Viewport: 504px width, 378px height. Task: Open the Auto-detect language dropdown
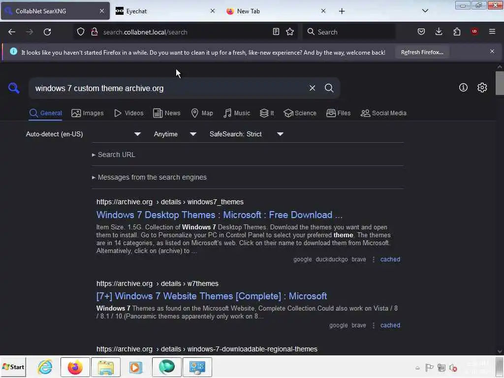[x=83, y=134]
